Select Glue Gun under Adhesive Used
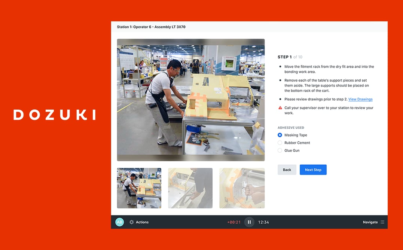Screen dimensions: 403x250 click(x=280, y=150)
